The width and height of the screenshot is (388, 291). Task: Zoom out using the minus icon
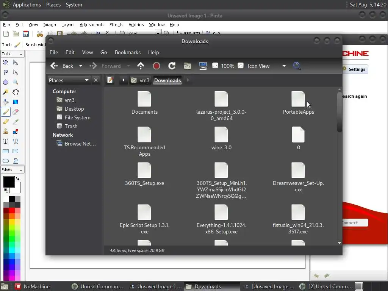point(215,66)
